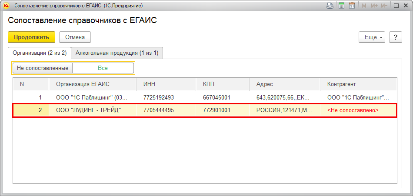Click the M memory button
The image size is (413, 196).
(x=364, y=6)
